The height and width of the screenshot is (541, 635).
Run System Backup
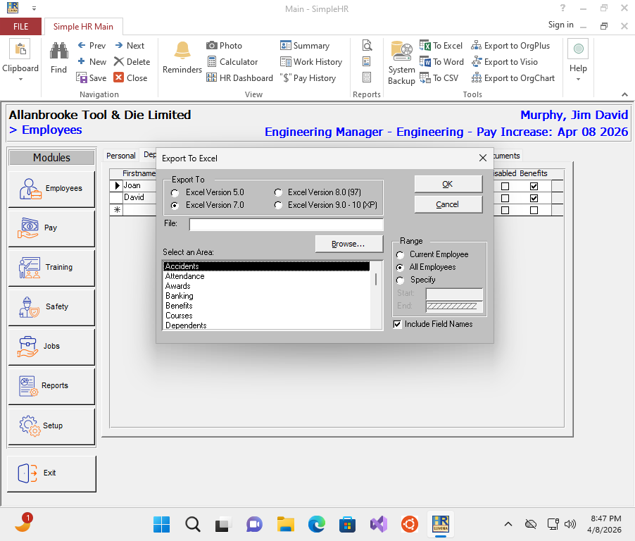[401, 63]
